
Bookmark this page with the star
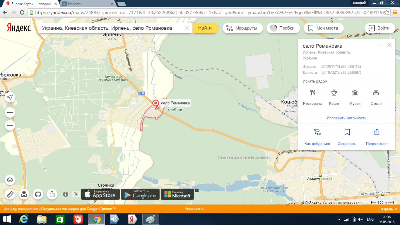pyautogui.click(x=386, y=12)
